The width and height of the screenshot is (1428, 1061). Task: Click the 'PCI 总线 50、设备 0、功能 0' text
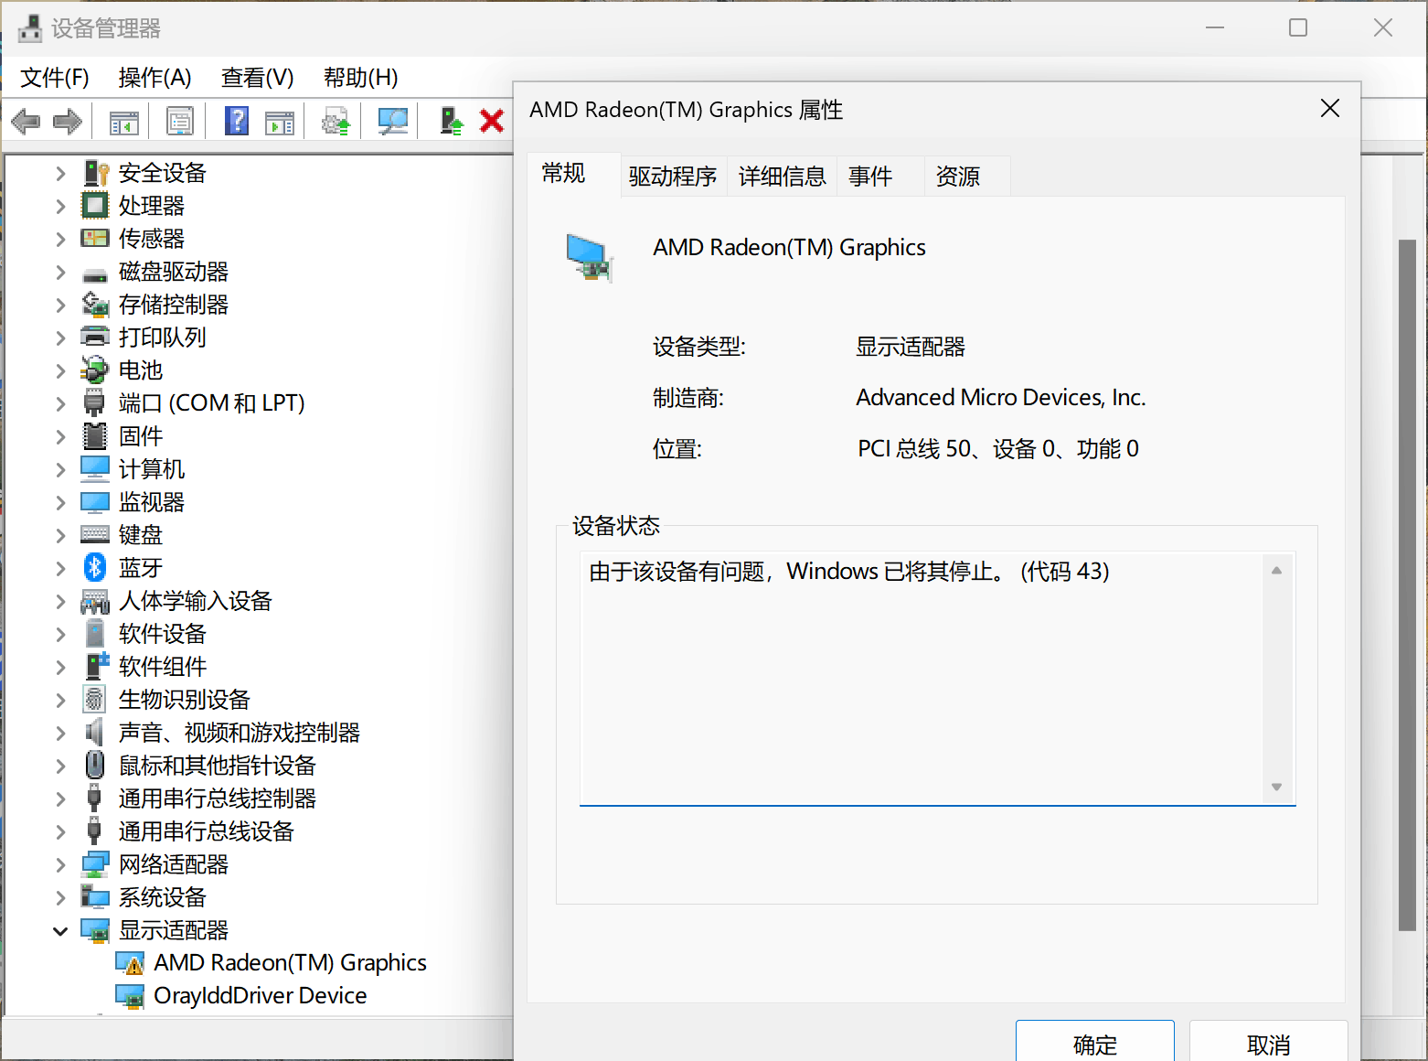point(998,449)
